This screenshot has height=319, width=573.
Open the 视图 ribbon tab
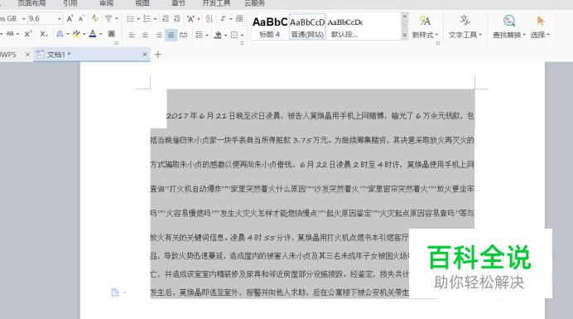[x=142, y=3]
